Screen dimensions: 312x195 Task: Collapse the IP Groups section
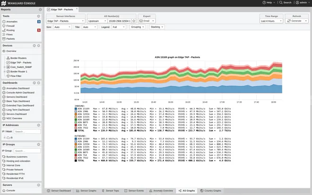point(39,144)
